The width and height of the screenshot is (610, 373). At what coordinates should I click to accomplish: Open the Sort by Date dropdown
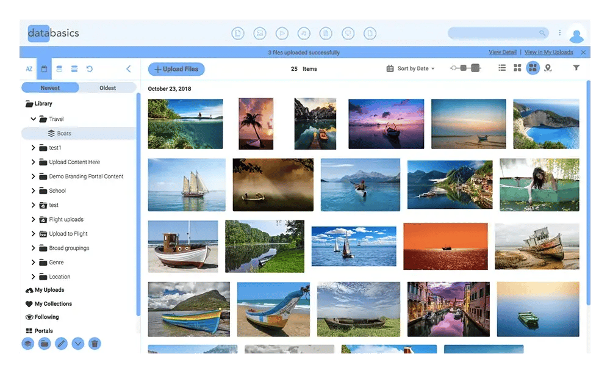pos(411,69)
